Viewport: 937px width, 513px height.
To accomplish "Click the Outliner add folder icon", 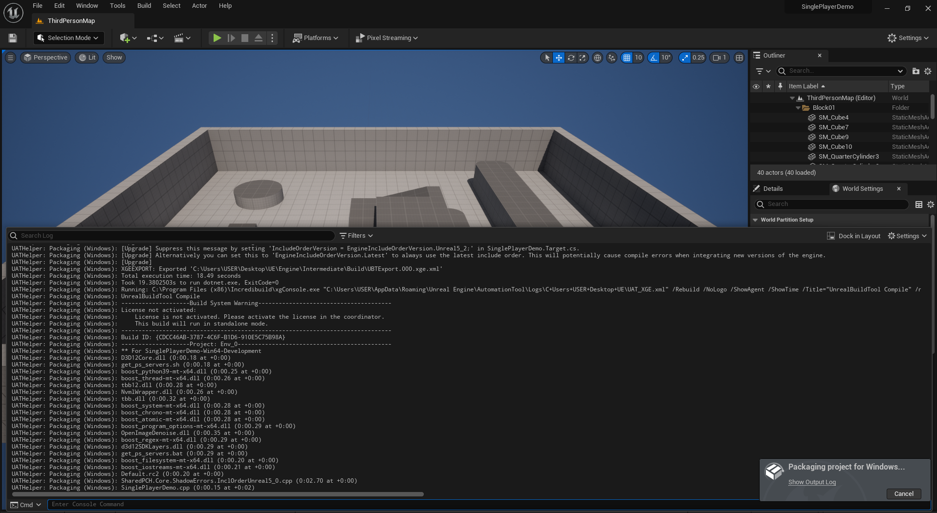I will tap(915, 71).
